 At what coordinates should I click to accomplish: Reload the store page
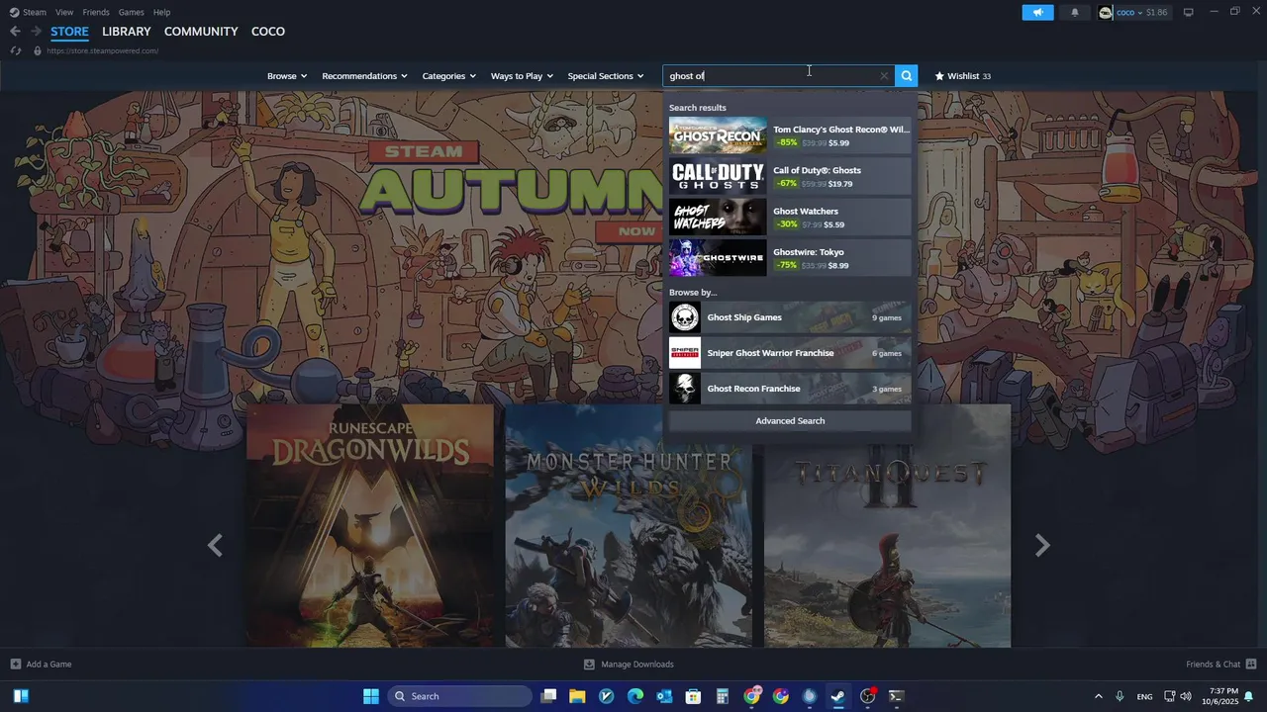click(15, 50)
